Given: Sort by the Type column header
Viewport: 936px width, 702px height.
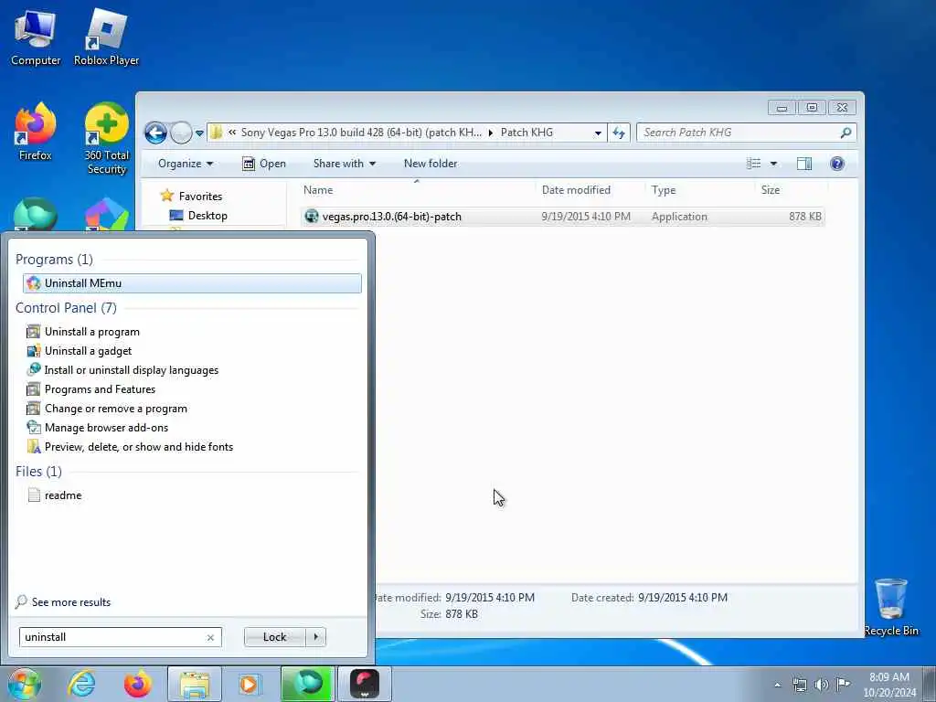Looking at the screenshot, I should point(664,190).
